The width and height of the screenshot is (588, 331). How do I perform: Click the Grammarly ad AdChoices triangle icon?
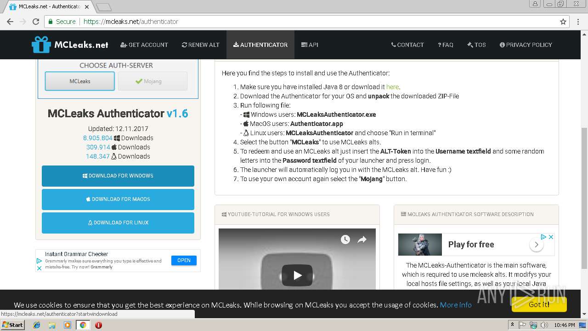39,260
